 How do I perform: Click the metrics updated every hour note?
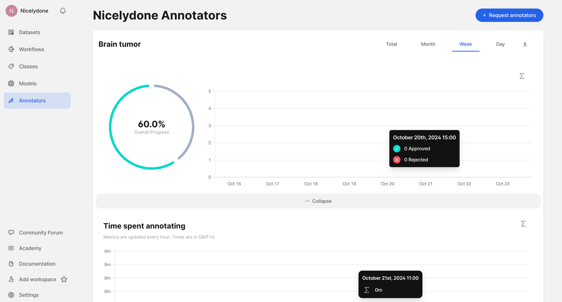pyautogui.click(x=159, y=237)
